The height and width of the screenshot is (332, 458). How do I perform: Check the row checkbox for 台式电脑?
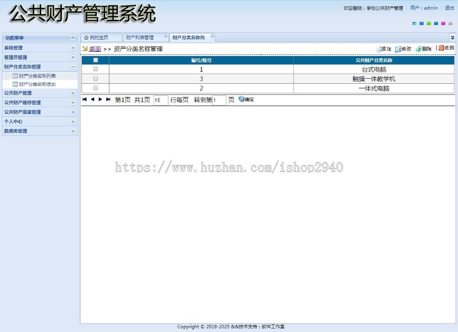(x=96, y=69)
